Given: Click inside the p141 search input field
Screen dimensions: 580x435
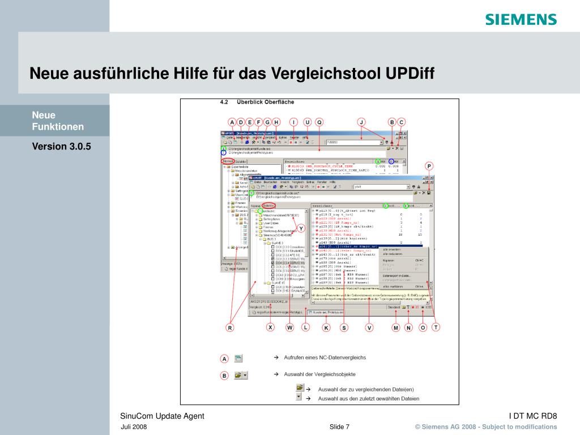Looking at the screenshot, I should tap(380, 187).
